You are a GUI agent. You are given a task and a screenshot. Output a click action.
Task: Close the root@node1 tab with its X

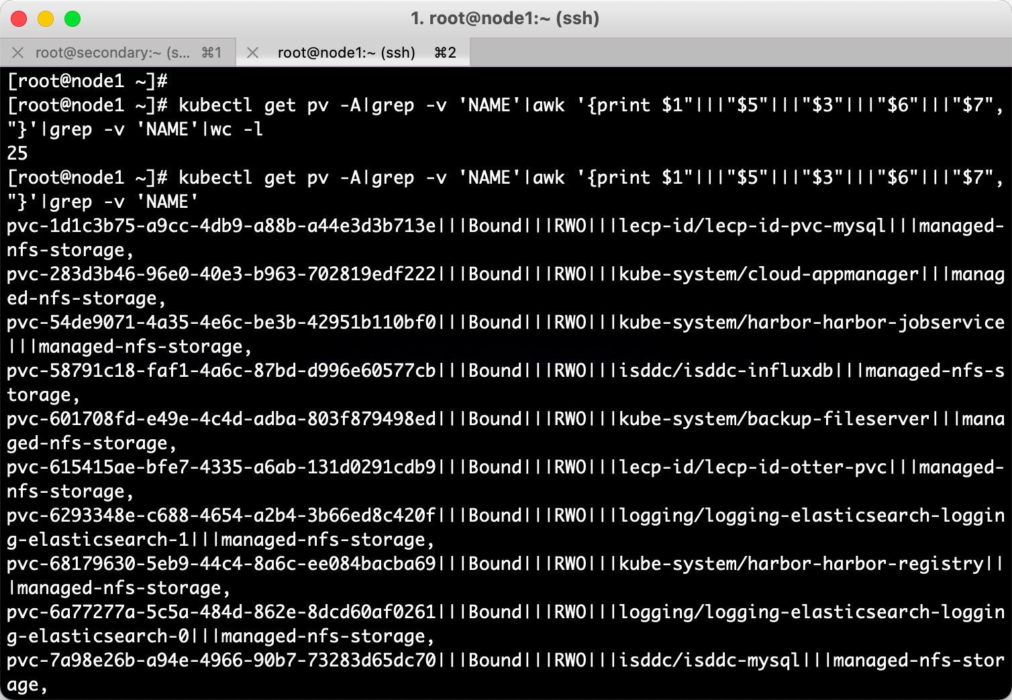[252, 52]
